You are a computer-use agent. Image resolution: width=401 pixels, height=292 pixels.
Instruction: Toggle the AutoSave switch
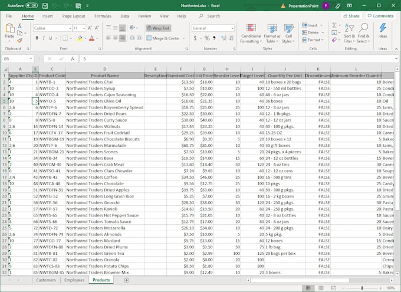31,5
